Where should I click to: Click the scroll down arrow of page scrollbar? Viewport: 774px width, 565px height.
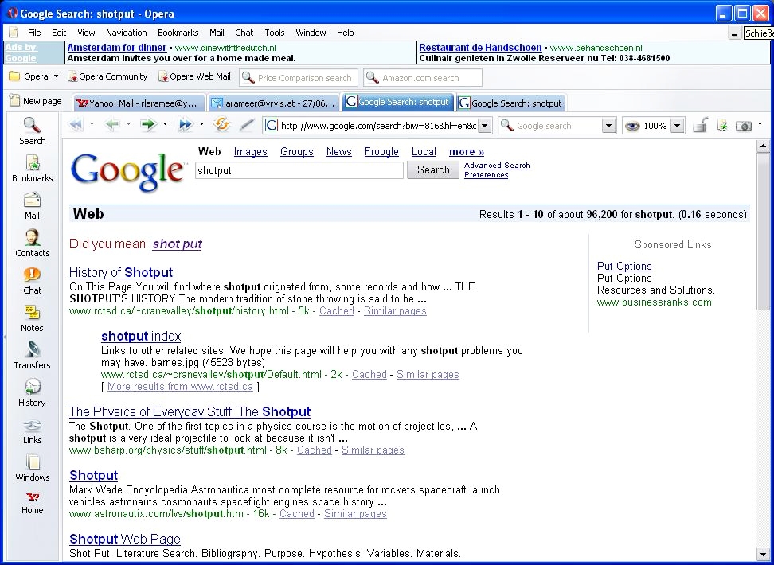(763, 555)
